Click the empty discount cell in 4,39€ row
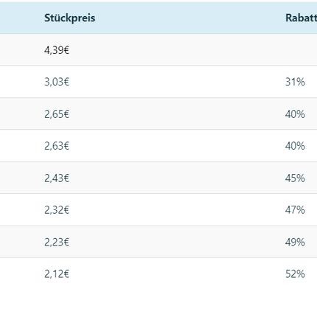Viewport: 317px width, 317px height. point(299,50)
